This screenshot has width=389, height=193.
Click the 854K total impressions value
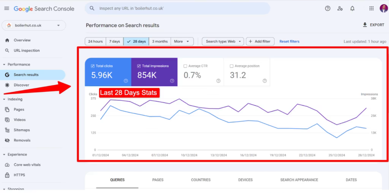(x=147, y=75)
